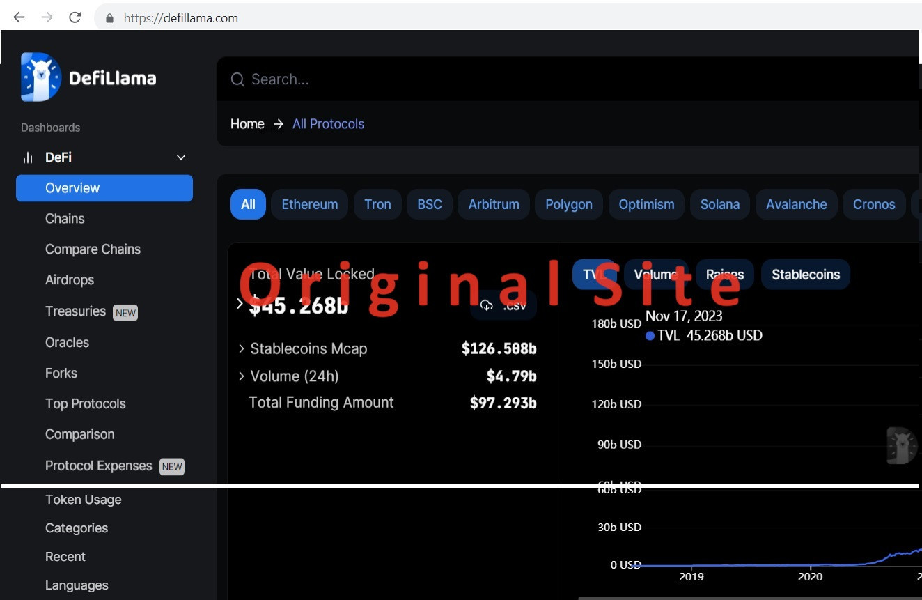Toggle the Volume chart series
Screen dimensions: 922x600
(x=656, y=275)
